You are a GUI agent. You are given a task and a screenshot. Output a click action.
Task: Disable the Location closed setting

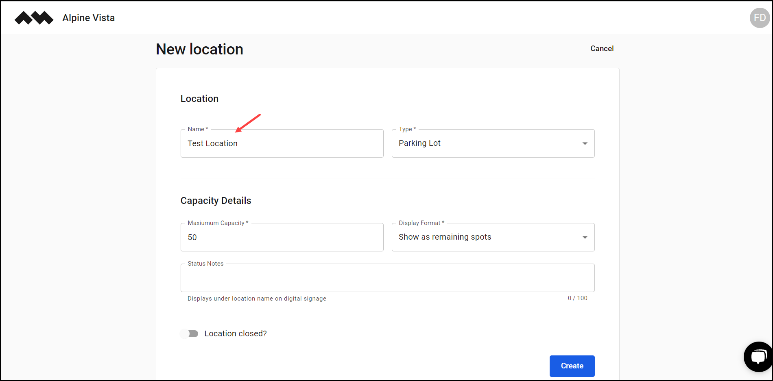coord(189,333)
